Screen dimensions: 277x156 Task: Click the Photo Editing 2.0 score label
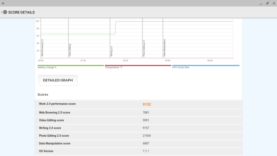tap(54, 135)
